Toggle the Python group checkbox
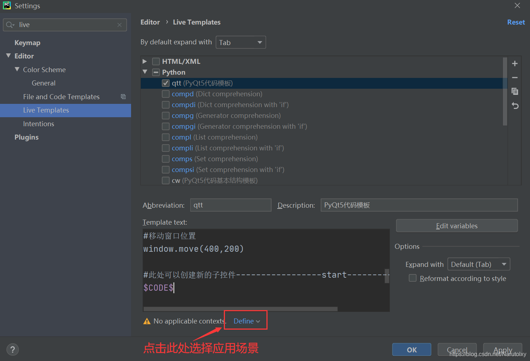The image size is (530, 361). [156, 72]
